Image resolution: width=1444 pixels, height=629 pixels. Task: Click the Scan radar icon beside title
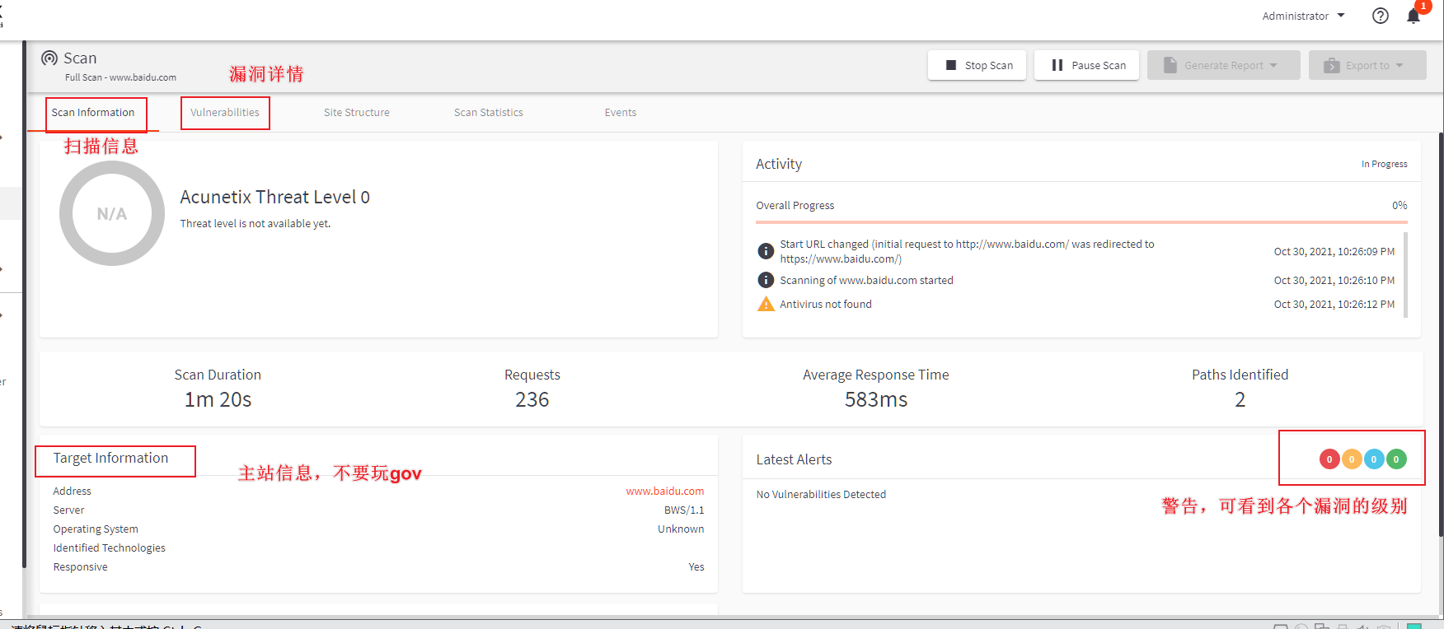(x=49, y=58)
